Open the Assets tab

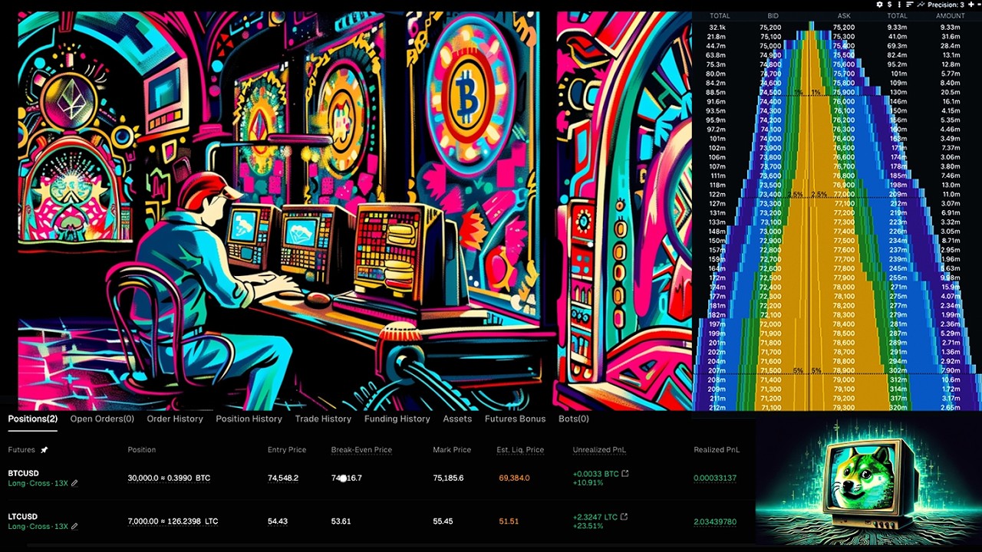tap(457, 419)
